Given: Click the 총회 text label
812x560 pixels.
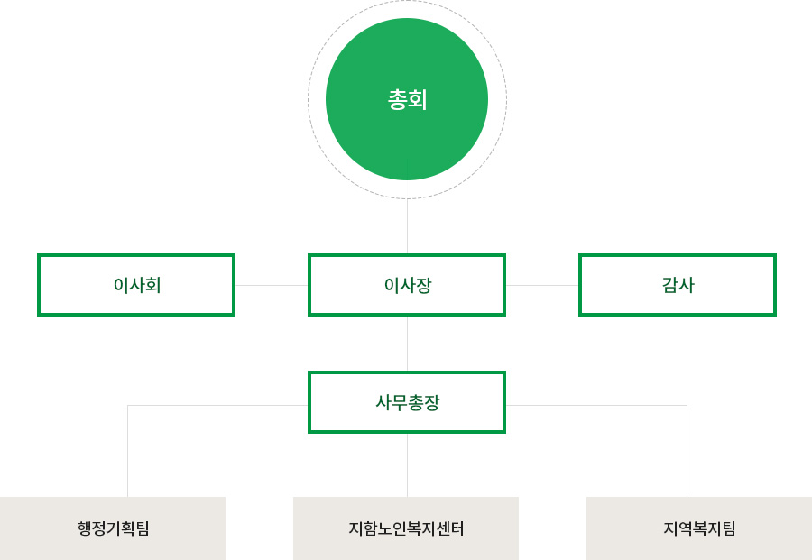Looking at the screenshot, I should coord(407,99).
